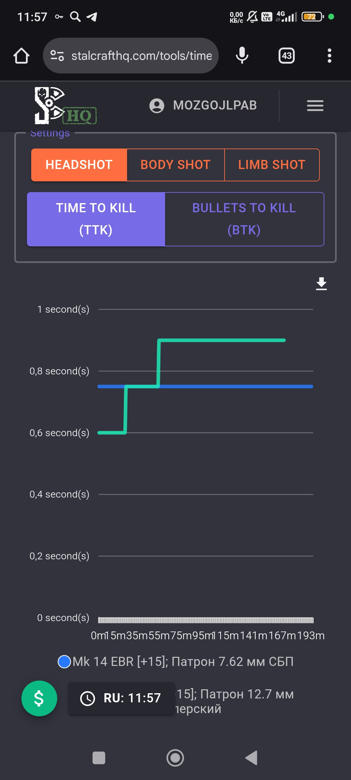Expand the hamburger navigation menu

315,106
